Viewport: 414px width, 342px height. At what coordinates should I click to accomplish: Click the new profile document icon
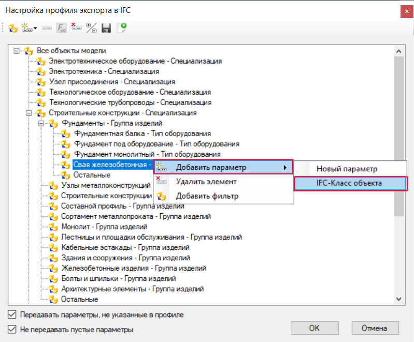[x=121, y=28]
